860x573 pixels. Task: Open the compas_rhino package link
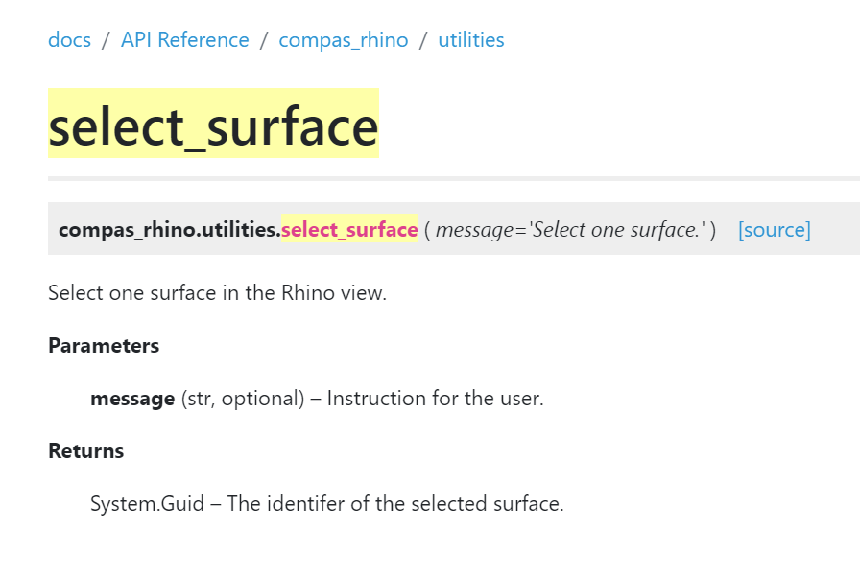[x=344, y=39]
